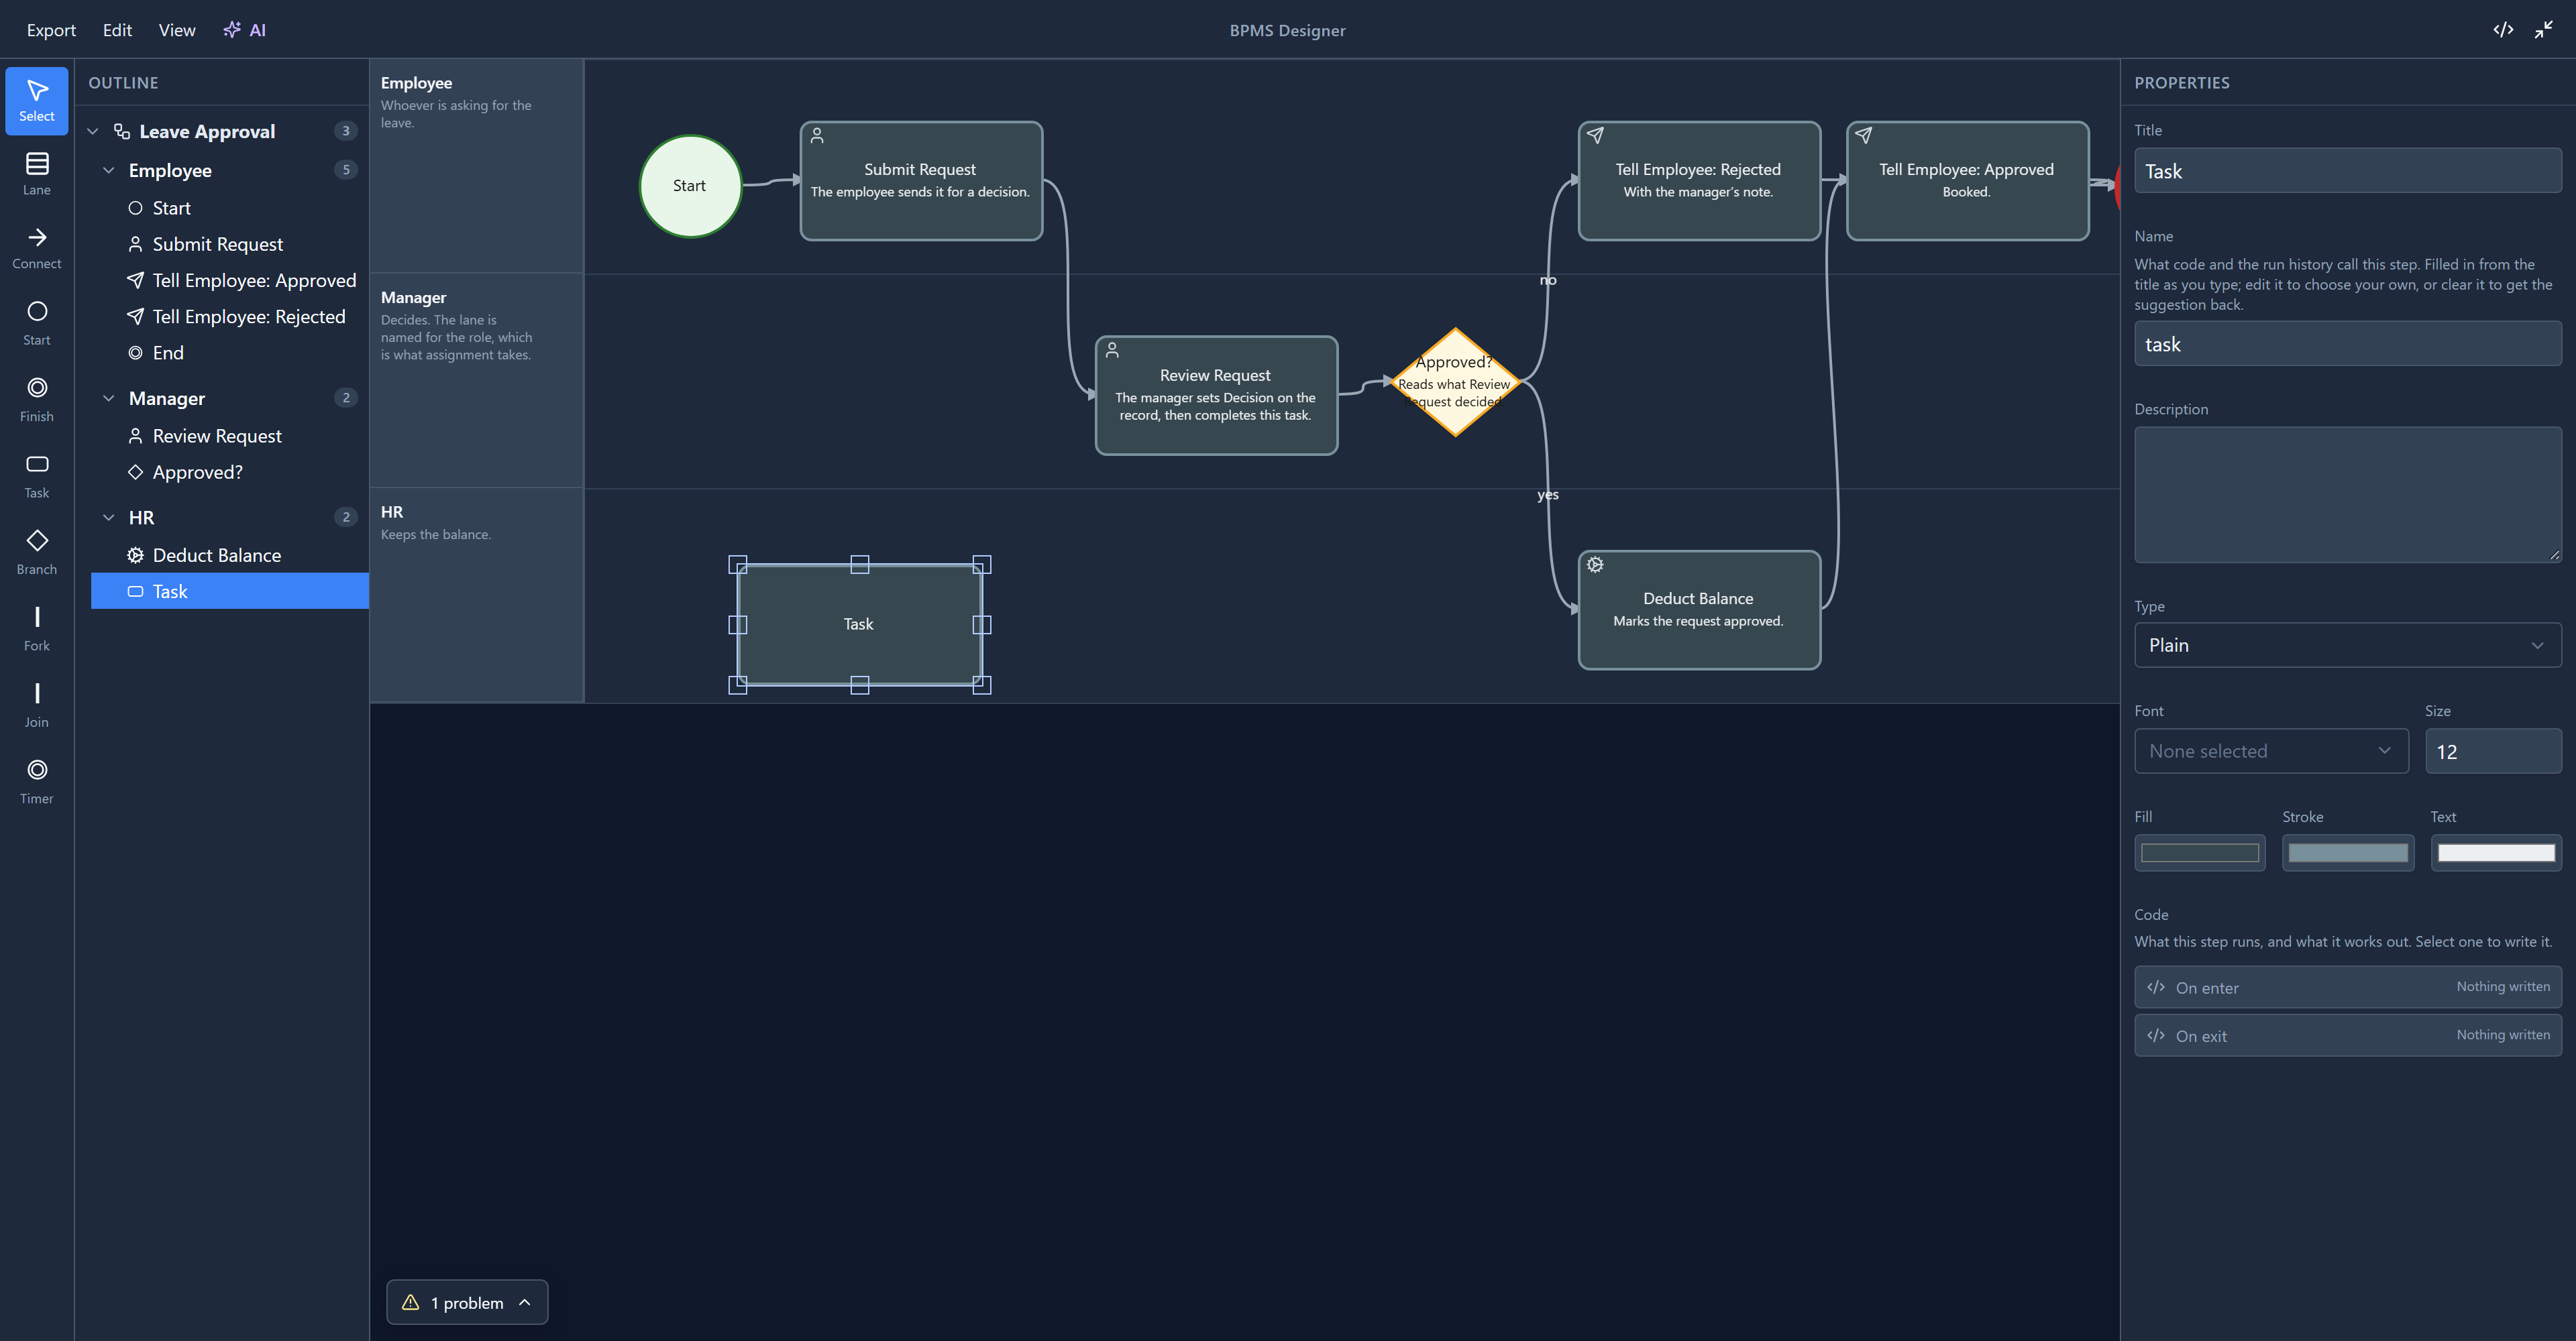This screenshot has width=2576, height=1341.
Task: Collapse the HR outline group
Action: pyautogui.click(x=109, y=516)
